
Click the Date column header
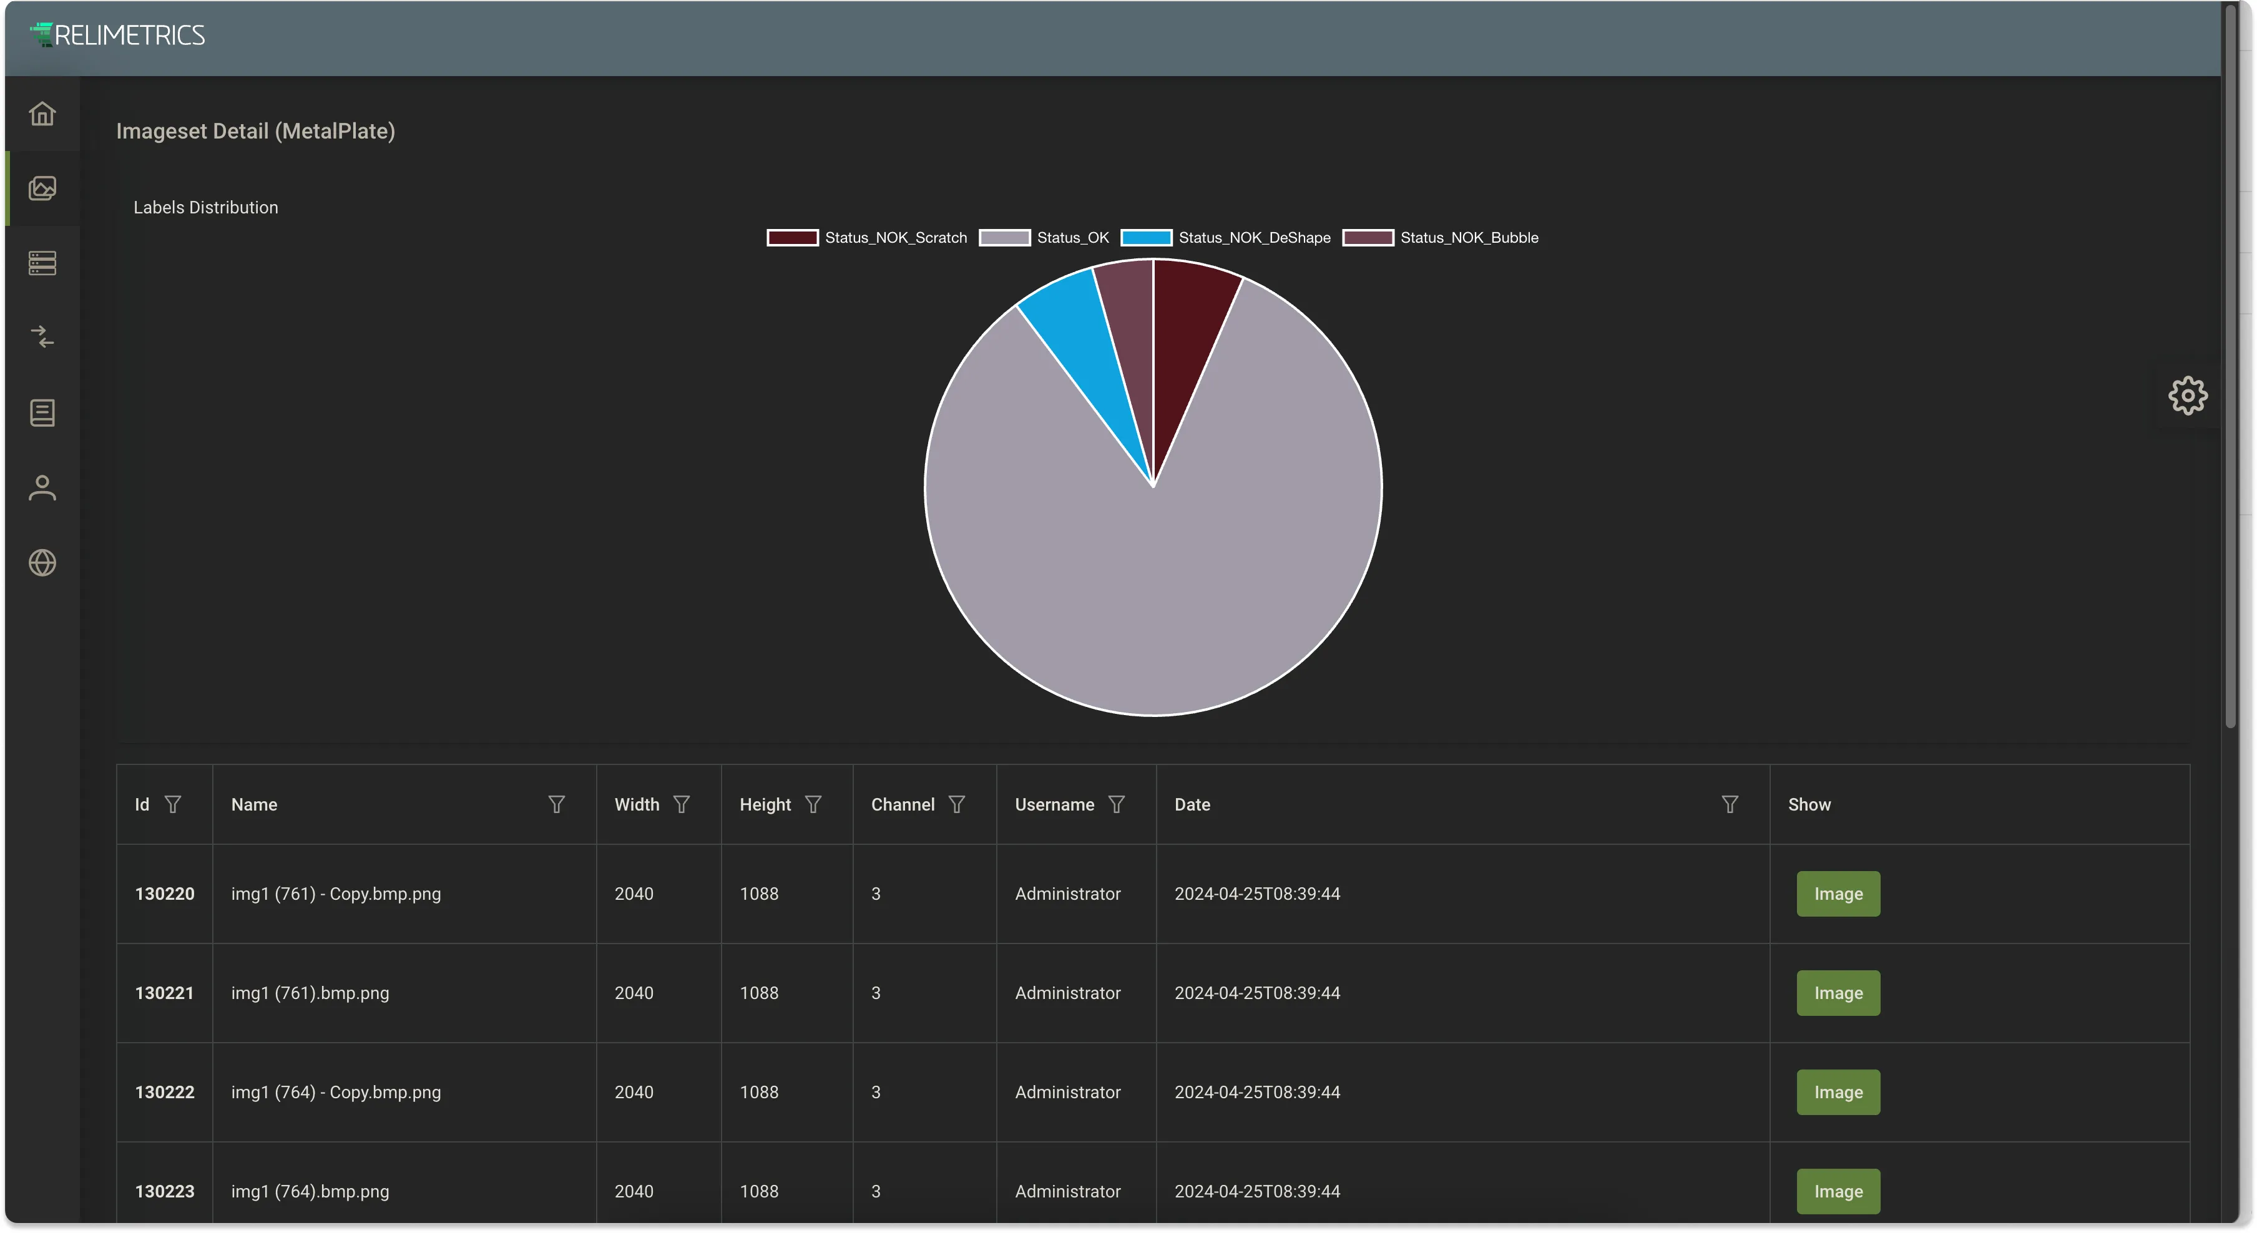pyautogui.click(x=1192, y=804)
